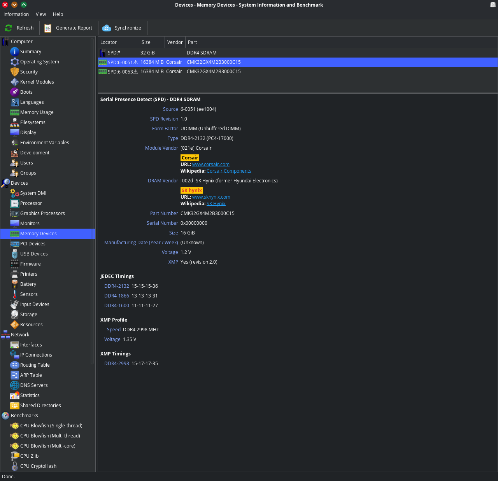Open the View menu
The image size is (498, 481).
41,14
